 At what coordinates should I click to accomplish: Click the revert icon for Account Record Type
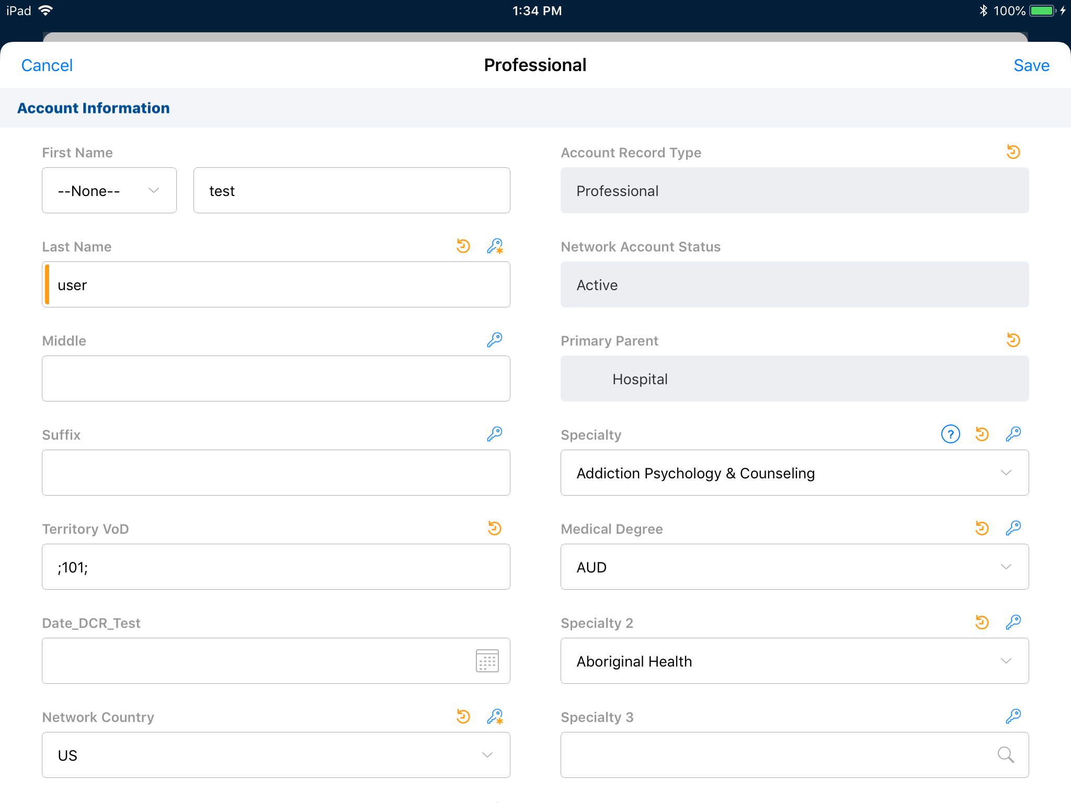[1013, 152]
